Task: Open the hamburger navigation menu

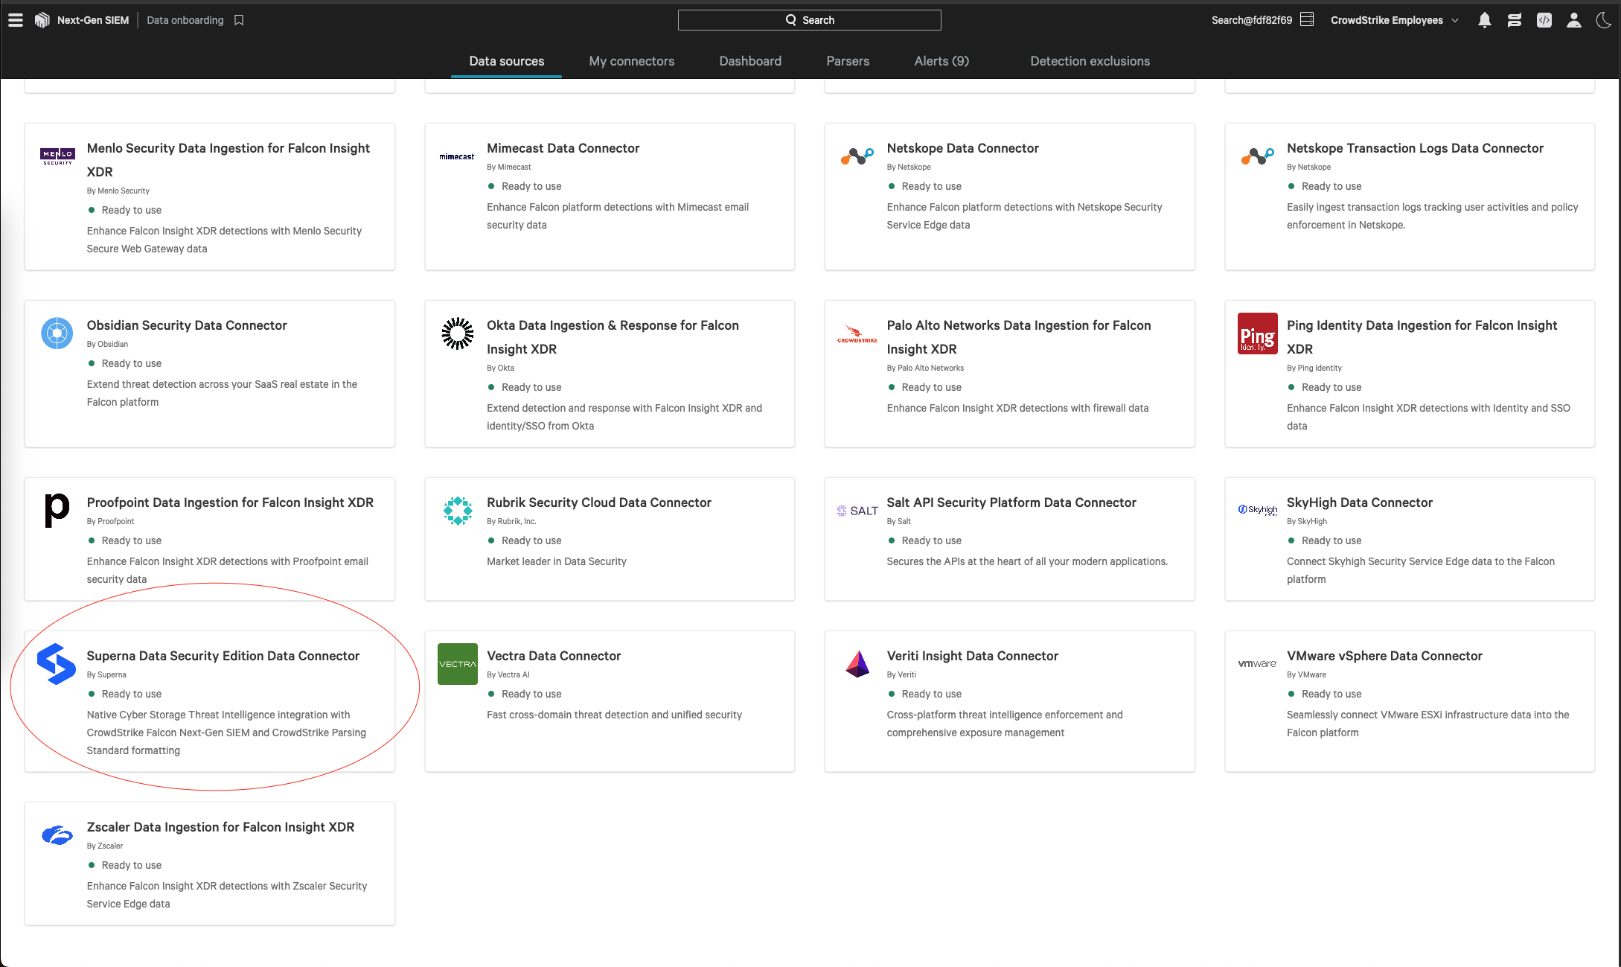Action: 15,20
